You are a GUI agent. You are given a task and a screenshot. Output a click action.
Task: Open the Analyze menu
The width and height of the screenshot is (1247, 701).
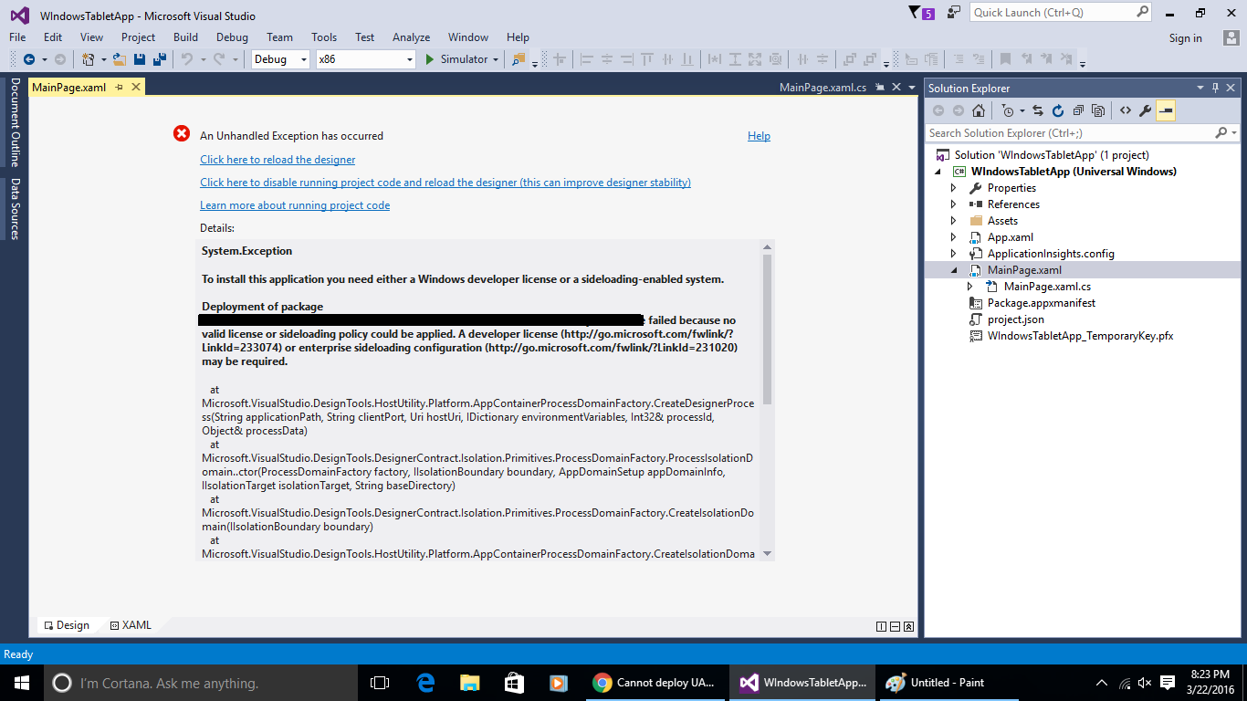[x=411, y=37]
